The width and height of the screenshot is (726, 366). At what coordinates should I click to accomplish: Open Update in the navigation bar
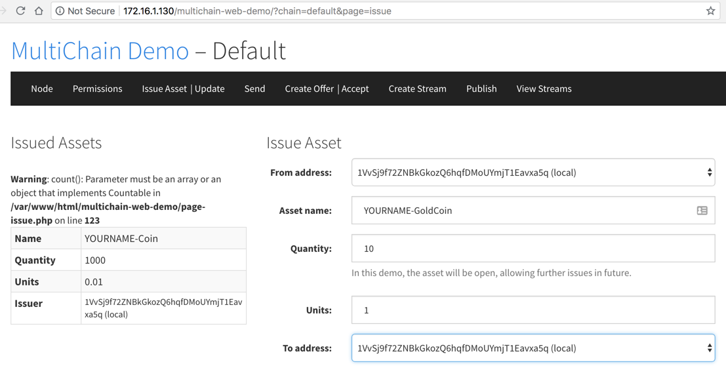pos(210,89)
